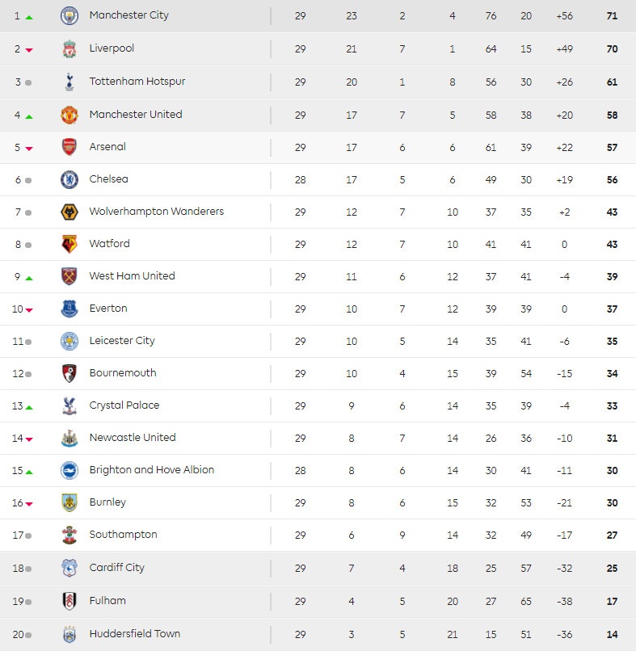Select the West Ham United crest
The width and height of the screenshot is (636, 651).
pyautogui.click(x=69, y=276)
